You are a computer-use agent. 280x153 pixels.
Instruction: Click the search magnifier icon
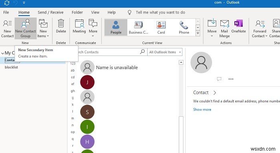(142, 52)
